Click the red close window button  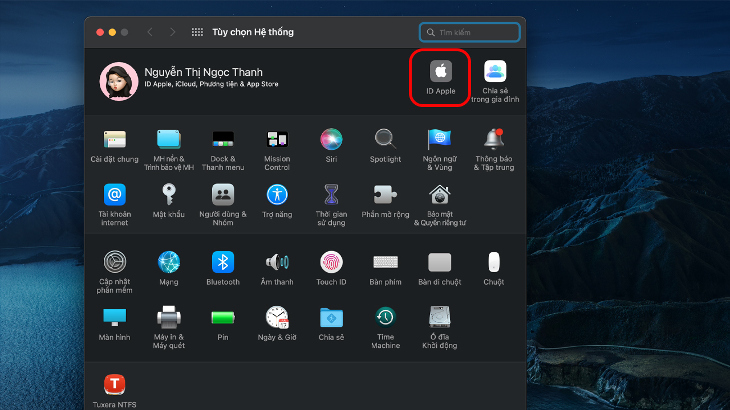pyautogui.click(x=100, y=32)
